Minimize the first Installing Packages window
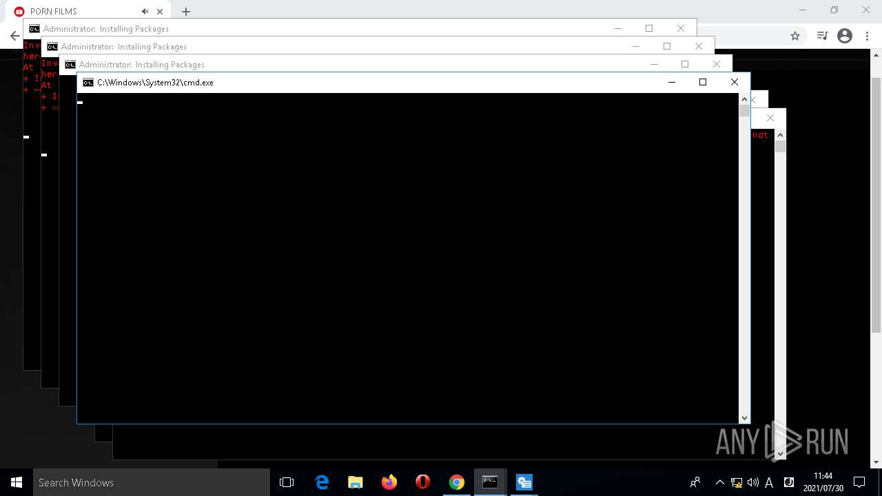This screenshot has width=882, height=496. pyautogui.click(x=618, y=28)
